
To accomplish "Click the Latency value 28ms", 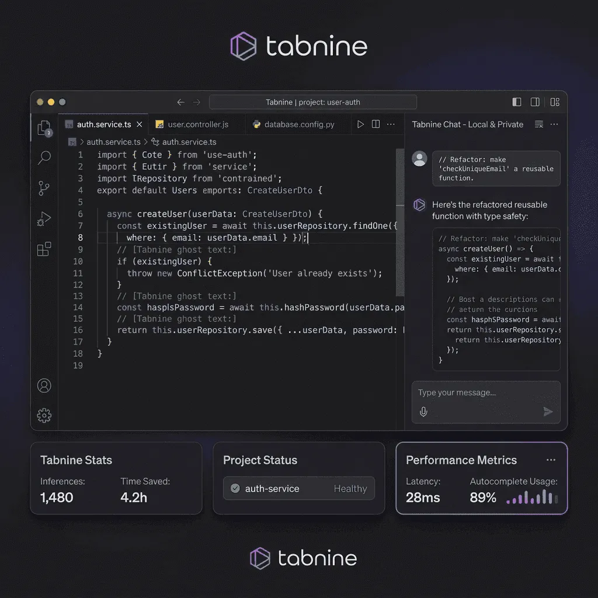I will pos(423,498).
